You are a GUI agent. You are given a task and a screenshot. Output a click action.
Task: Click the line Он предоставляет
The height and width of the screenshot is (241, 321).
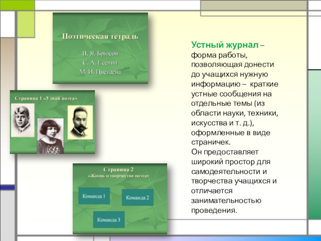pos(225,152)
